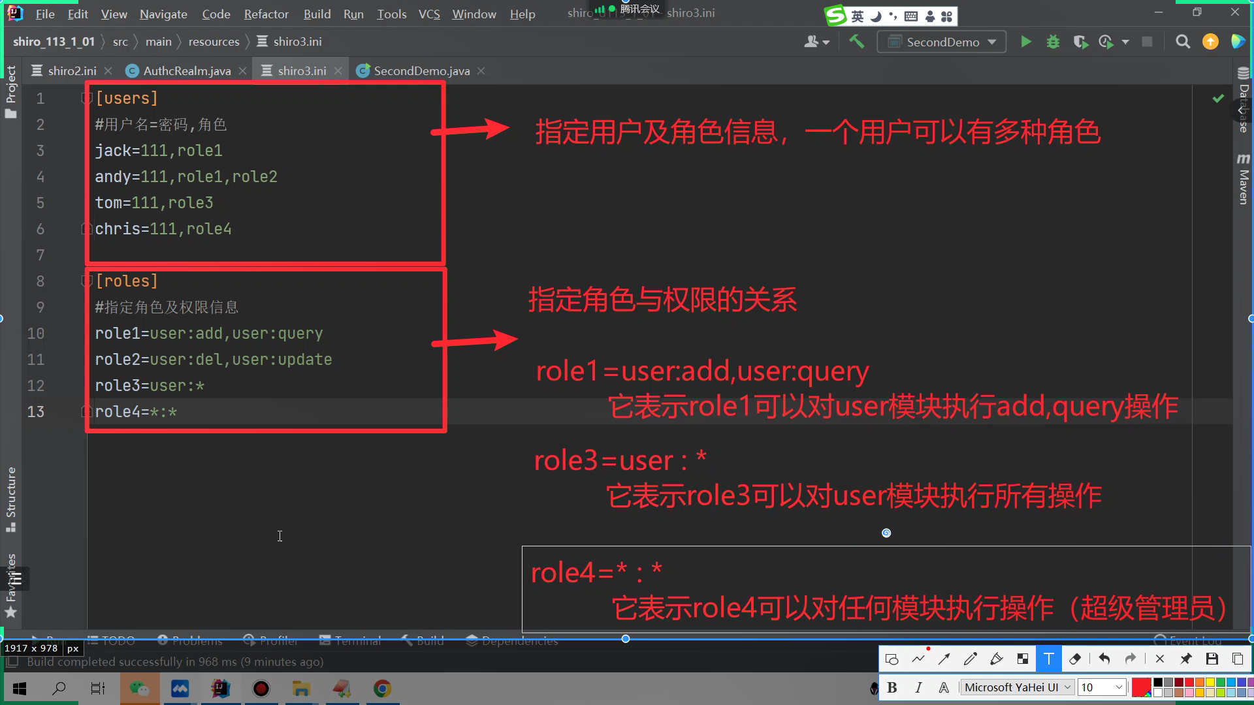1254x705 pixels.
Task: Open the Microsoft YaHei UI font dropdown
Action: pos(1017,687)
